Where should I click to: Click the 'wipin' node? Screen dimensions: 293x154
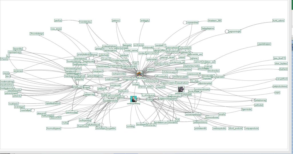coord(277,93)
